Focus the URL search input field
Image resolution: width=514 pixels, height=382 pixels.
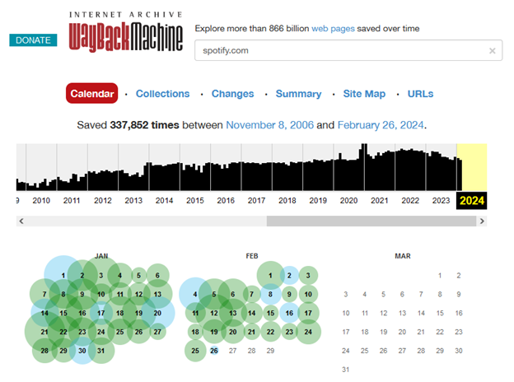tap(348, 50)
